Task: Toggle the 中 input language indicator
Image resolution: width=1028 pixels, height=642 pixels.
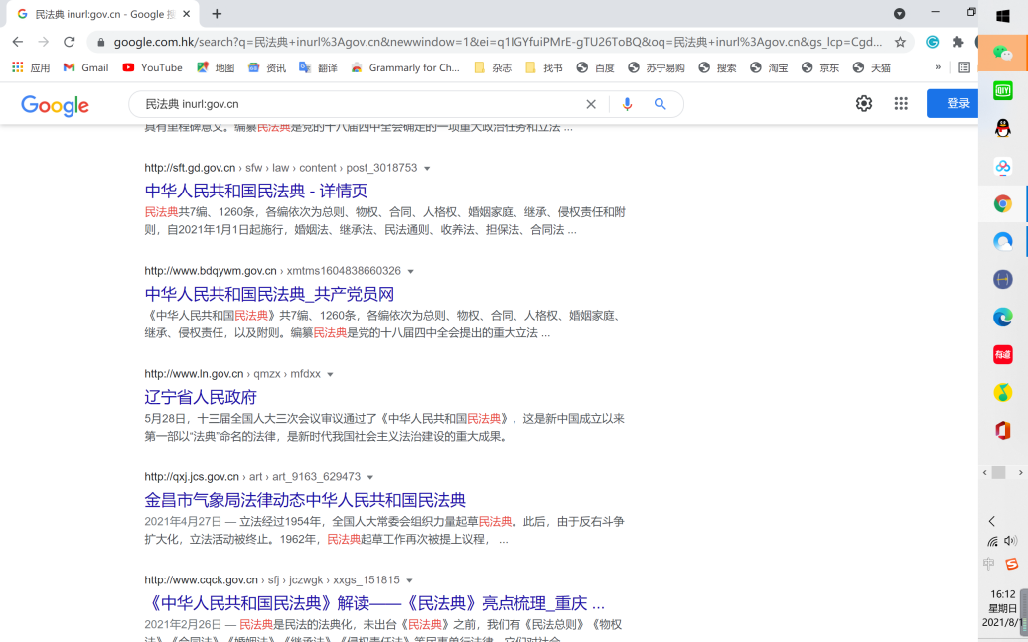Action: [989, 564]
